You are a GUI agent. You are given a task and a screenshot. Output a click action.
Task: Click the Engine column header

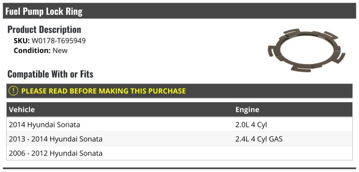coord(247,109)
